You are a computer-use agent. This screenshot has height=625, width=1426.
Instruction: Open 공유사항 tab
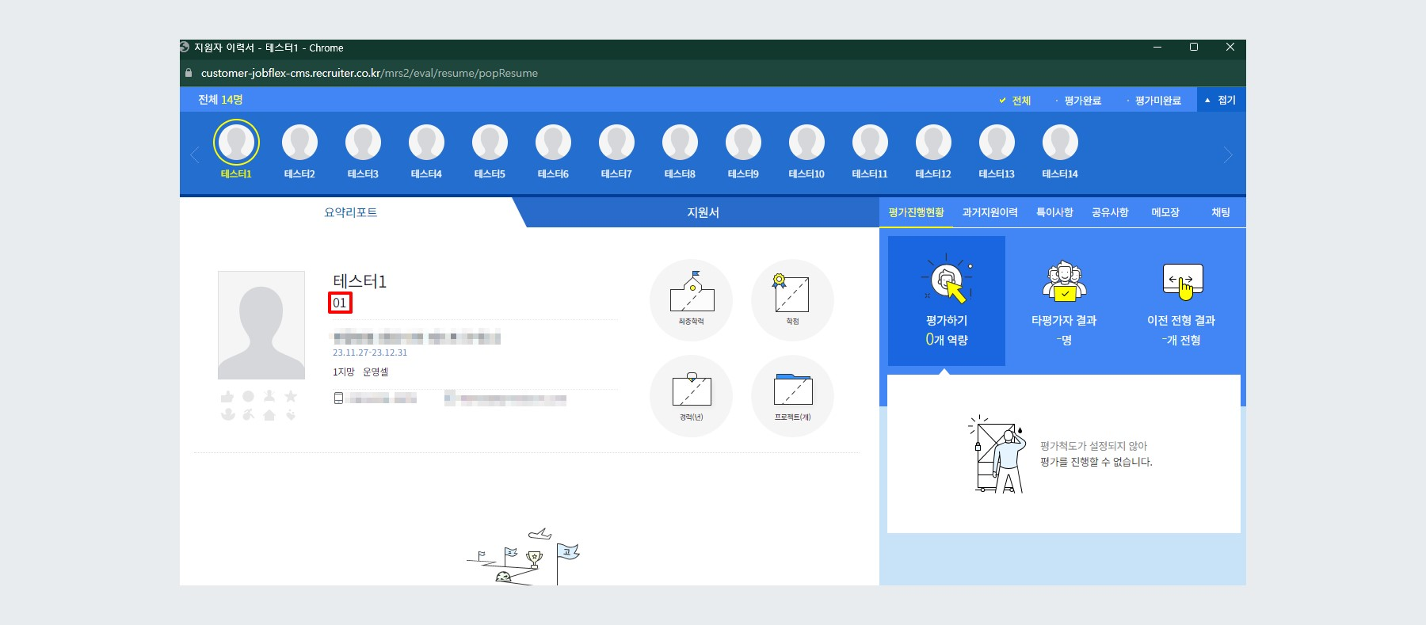point(1110,212)
